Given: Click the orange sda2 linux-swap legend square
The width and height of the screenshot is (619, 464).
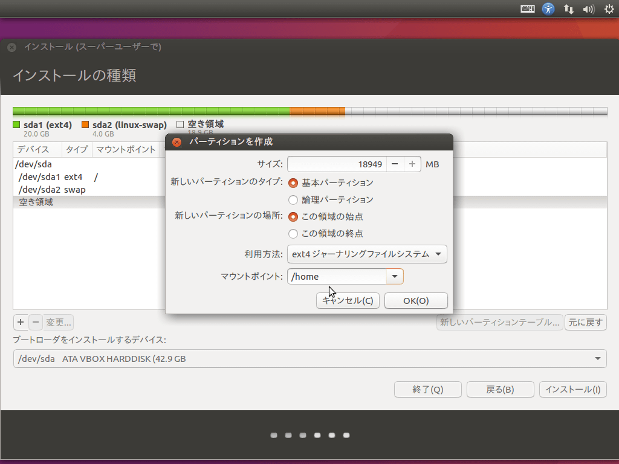Looking at the screenshot, I should 85,124.
